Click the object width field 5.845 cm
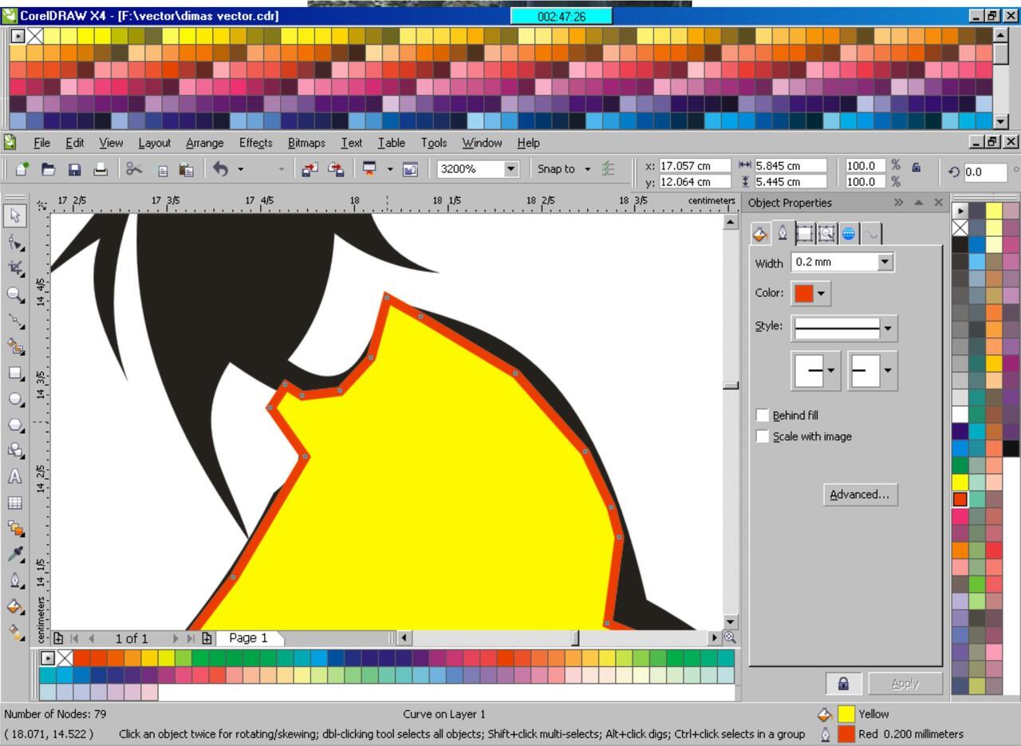 point(790,166)
